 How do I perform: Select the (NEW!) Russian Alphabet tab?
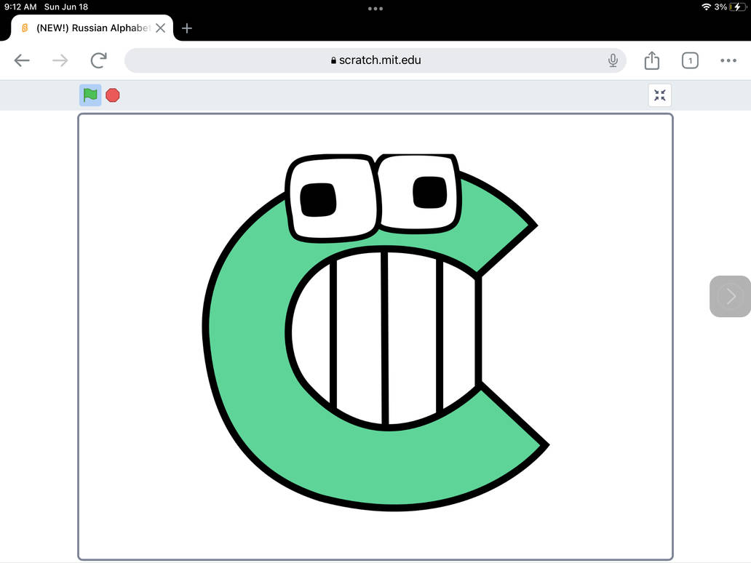tap(92, 28)
